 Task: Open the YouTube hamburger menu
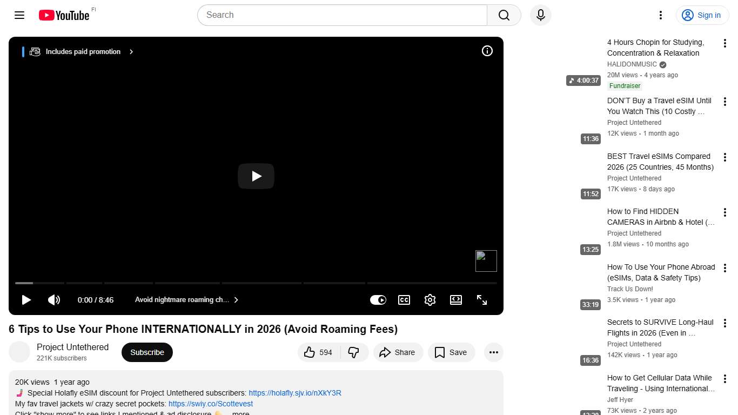[x=19, y=15]
